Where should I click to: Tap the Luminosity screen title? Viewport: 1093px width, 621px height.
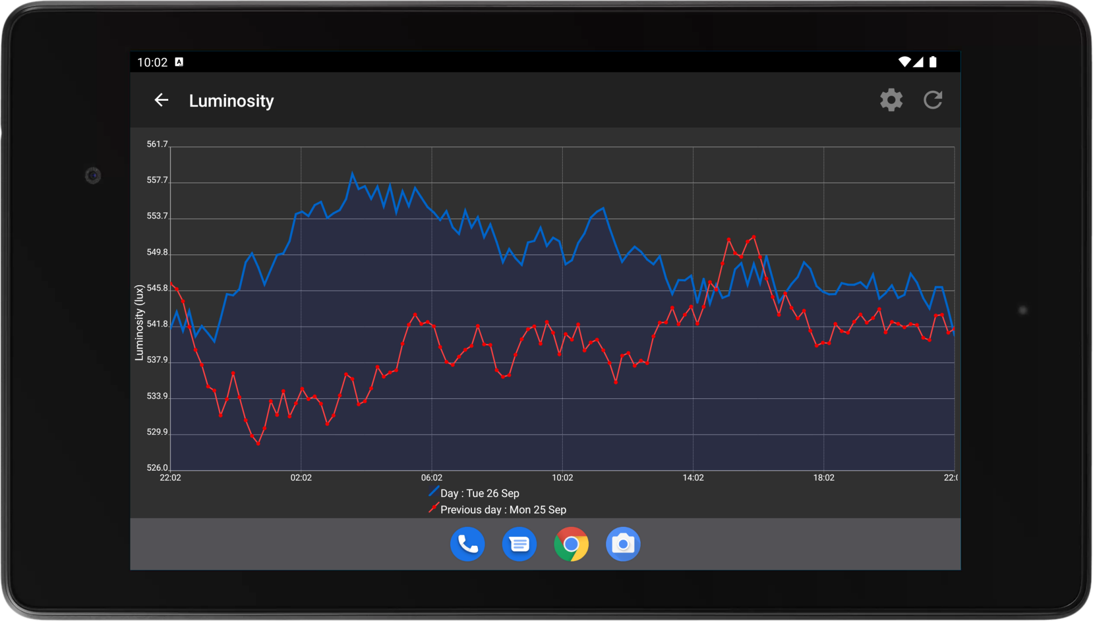[x=231, y=101]
